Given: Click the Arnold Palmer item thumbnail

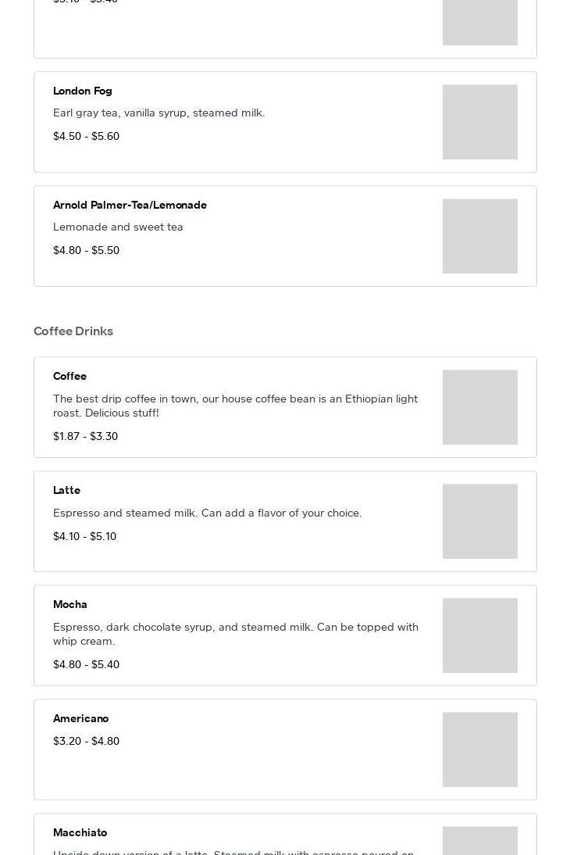Looking at the screenshot, I should [479, 236].
